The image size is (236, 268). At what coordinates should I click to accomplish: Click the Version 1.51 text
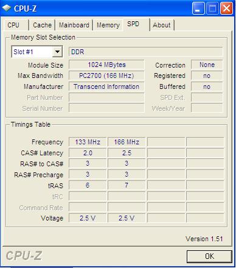tap(204, 239)
